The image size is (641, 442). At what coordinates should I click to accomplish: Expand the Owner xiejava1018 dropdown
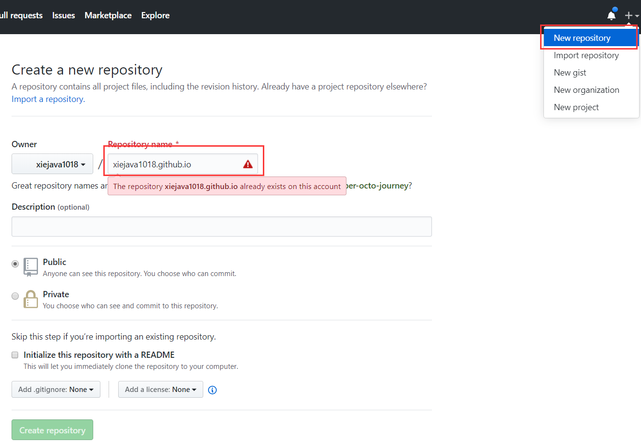(x=52, y=164)
